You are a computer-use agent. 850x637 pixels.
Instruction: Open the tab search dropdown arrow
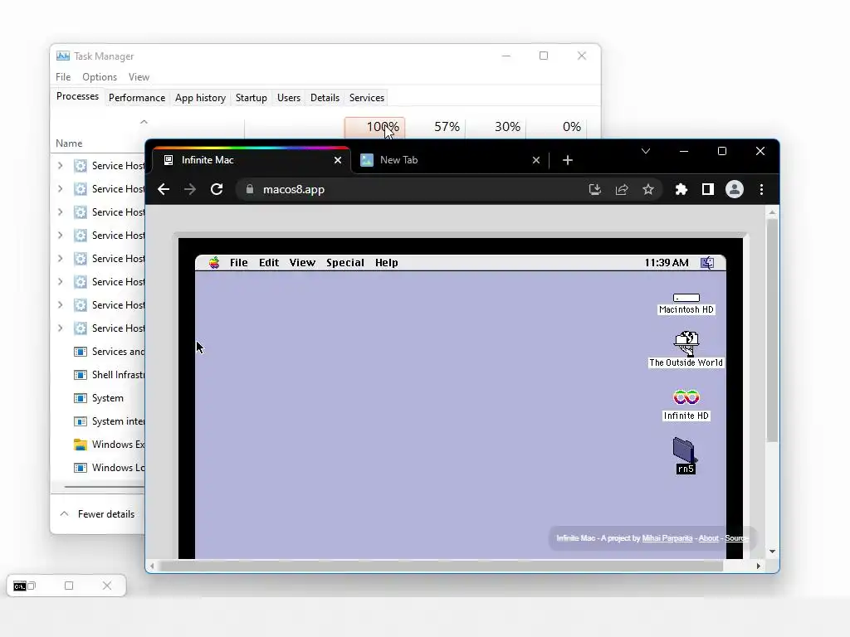click(646, 151)
